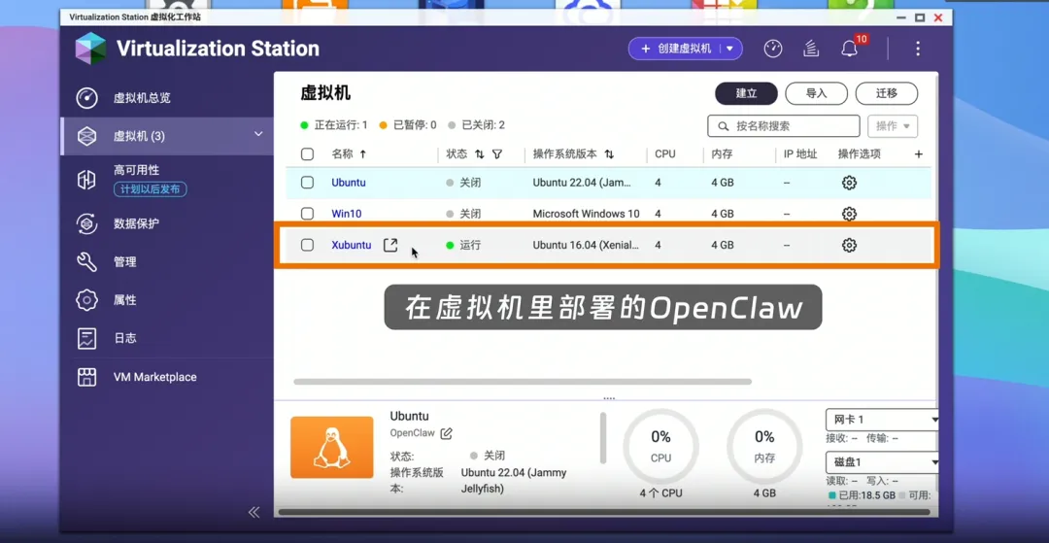Open the 磁盘1 dropdown

tap(882, 462)
